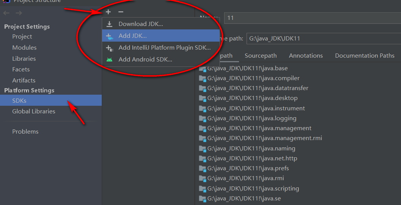Choose Add IntelliJ Platform Plugin SDK...

161,48
